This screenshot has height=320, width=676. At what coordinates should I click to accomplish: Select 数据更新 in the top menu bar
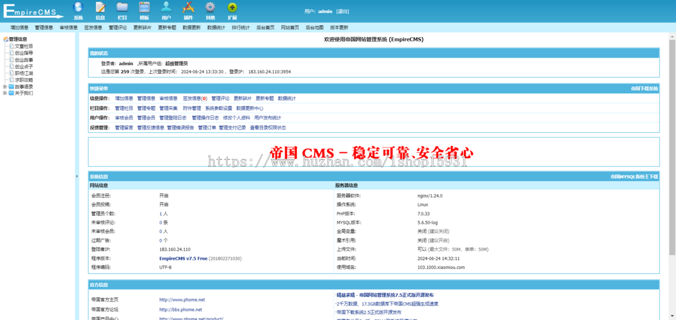192,28
